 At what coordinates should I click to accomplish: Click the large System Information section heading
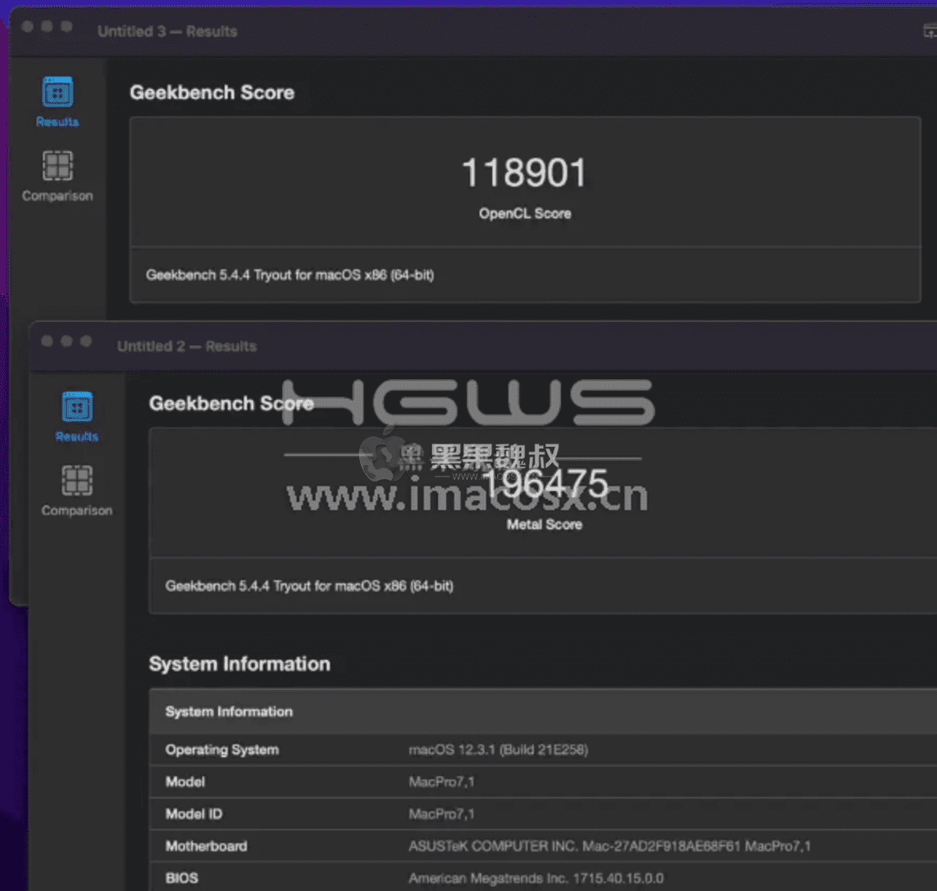pyautogui.click(x=239, y=664)
